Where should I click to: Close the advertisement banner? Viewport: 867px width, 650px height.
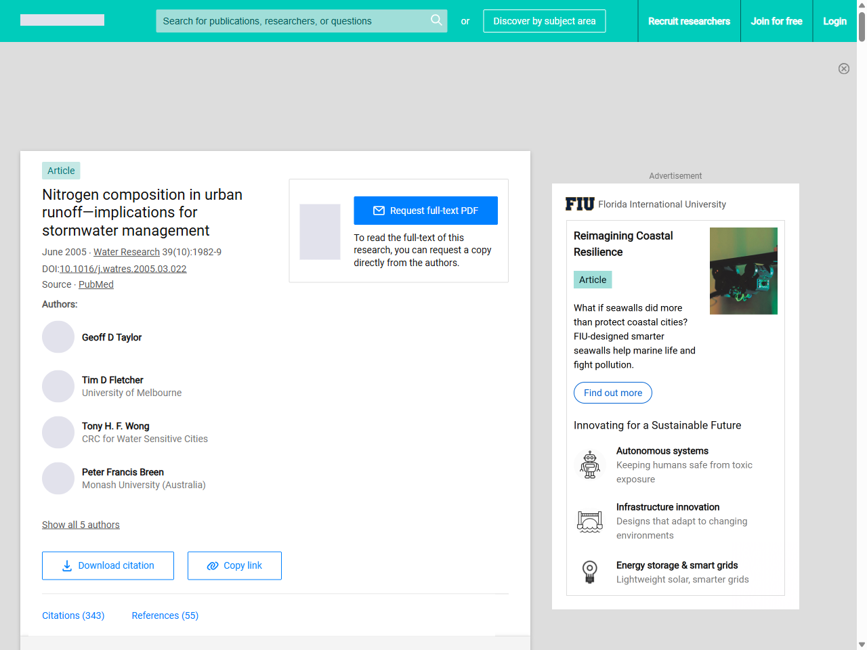(x=843, y=68)
